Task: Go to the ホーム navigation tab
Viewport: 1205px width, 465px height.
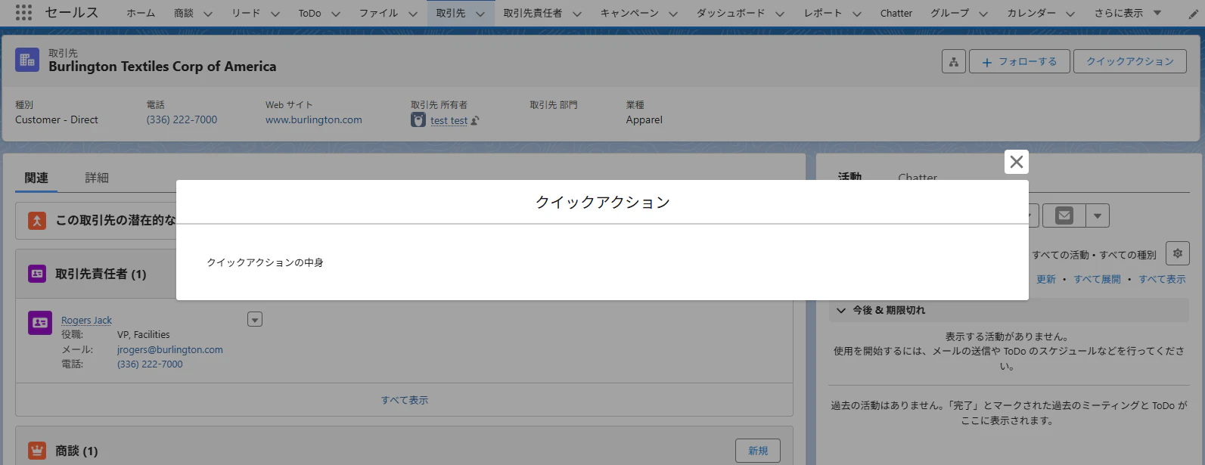Action: 141,13
